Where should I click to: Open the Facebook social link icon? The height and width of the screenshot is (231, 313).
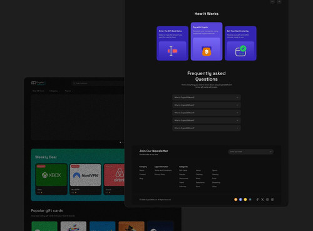257,200
